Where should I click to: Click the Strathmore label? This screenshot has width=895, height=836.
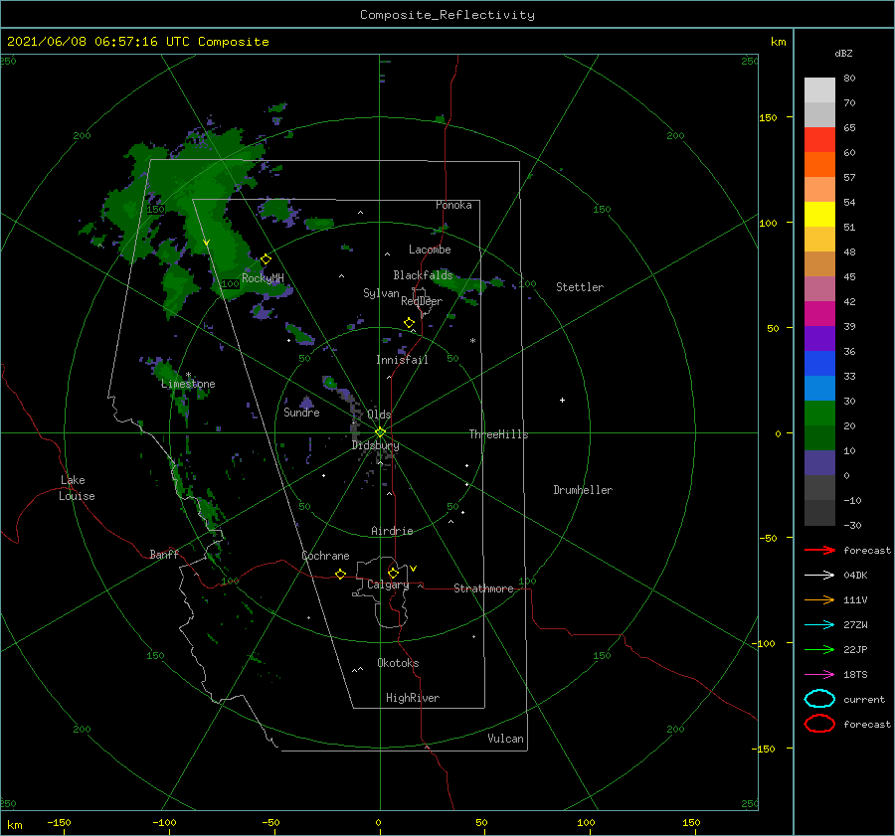click(x=483, y=588)
